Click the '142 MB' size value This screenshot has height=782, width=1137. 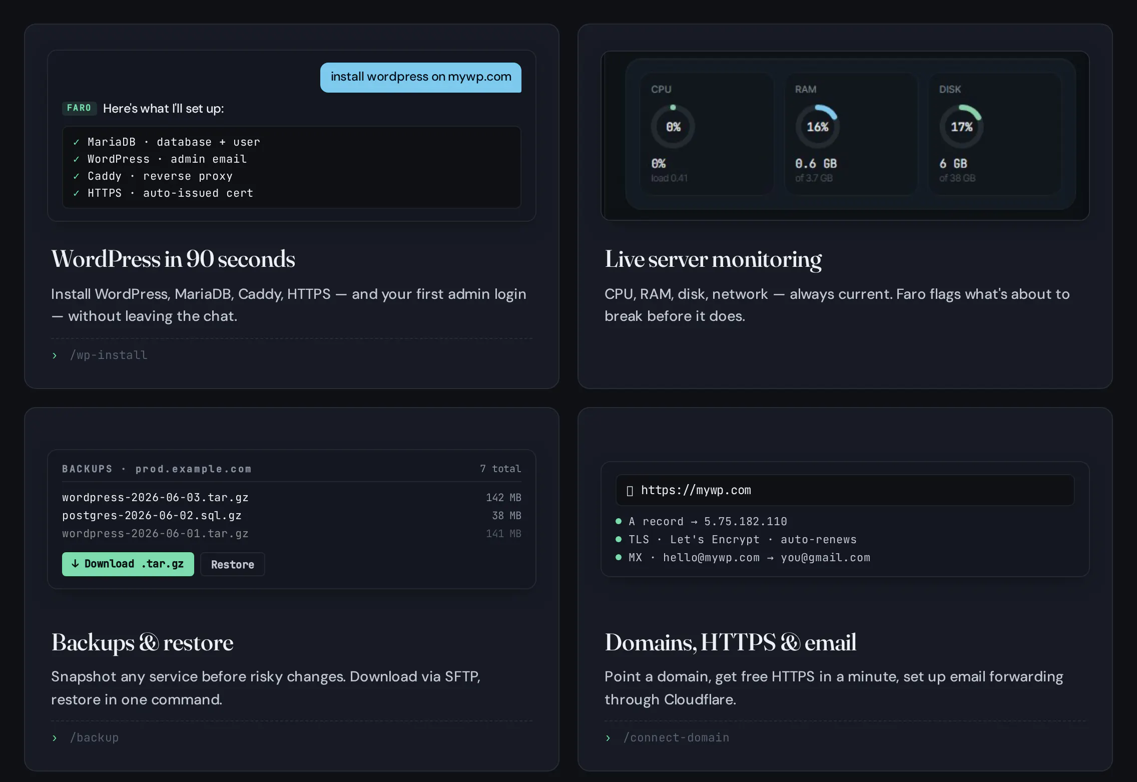[x=503, y=497]
